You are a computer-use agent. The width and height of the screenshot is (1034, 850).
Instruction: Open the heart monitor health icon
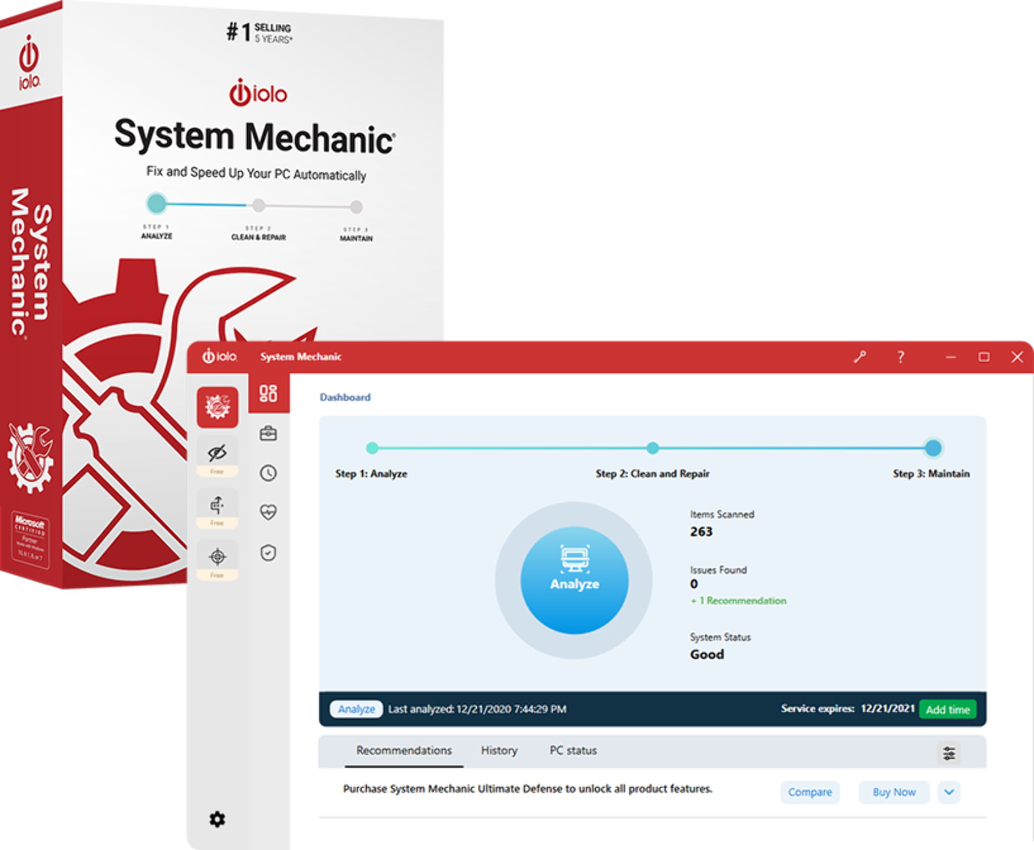tap(268, 512)
